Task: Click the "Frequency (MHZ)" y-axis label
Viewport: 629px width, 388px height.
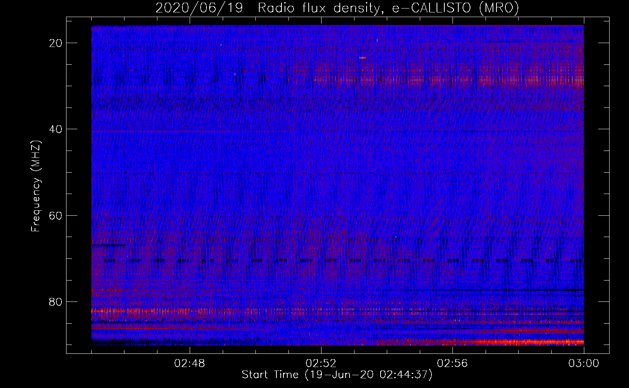Action: (36, 186)
